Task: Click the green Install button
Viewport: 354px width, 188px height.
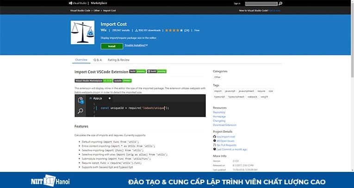Action: coord(112,46)
